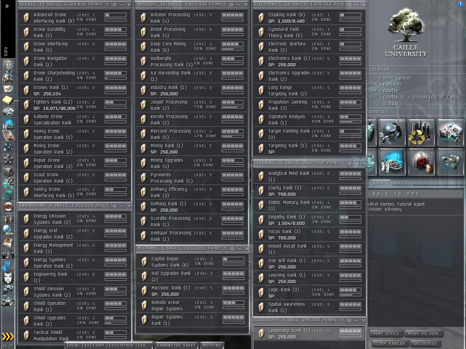Open the in-game browser globe icon
This screenshot has height=349, width=466.
(8, 229)
